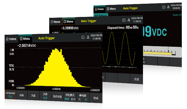Tap the camera screenshot icon on the histogram screen
This screenshot has height=109, width=187.
83,37
